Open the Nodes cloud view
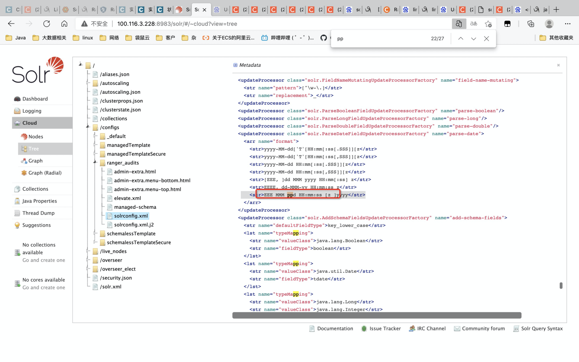Viewport: 579px width, 362px height. (x=36, y=137)
